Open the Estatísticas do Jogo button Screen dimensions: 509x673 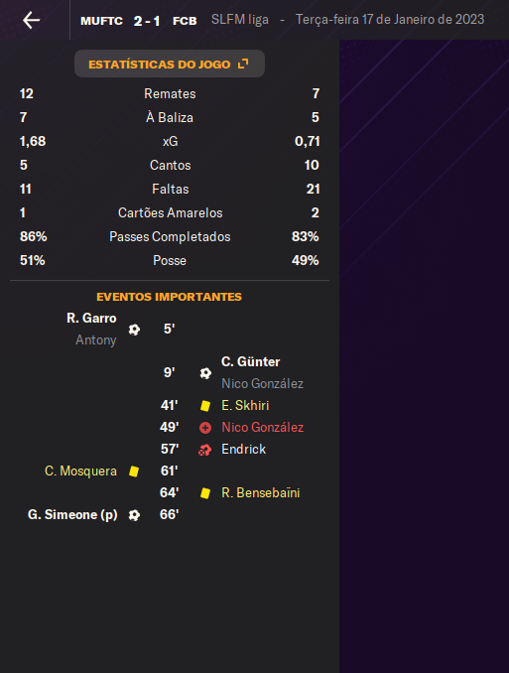point(170,64)
